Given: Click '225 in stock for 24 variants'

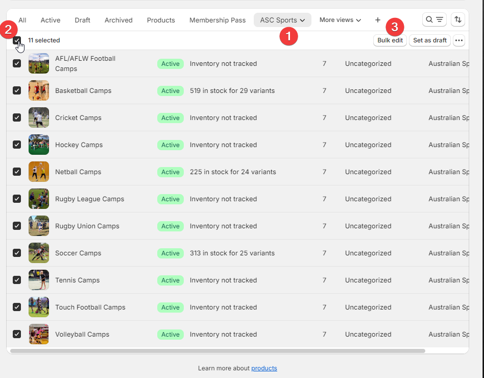Looking at the screenshot, I should pos(233,172).
